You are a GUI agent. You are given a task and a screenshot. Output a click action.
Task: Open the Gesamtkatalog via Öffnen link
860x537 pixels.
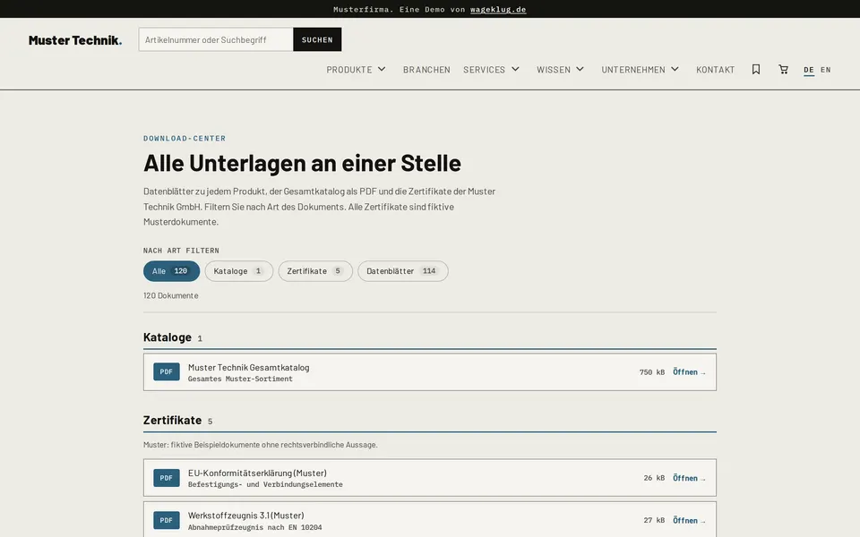689,372
